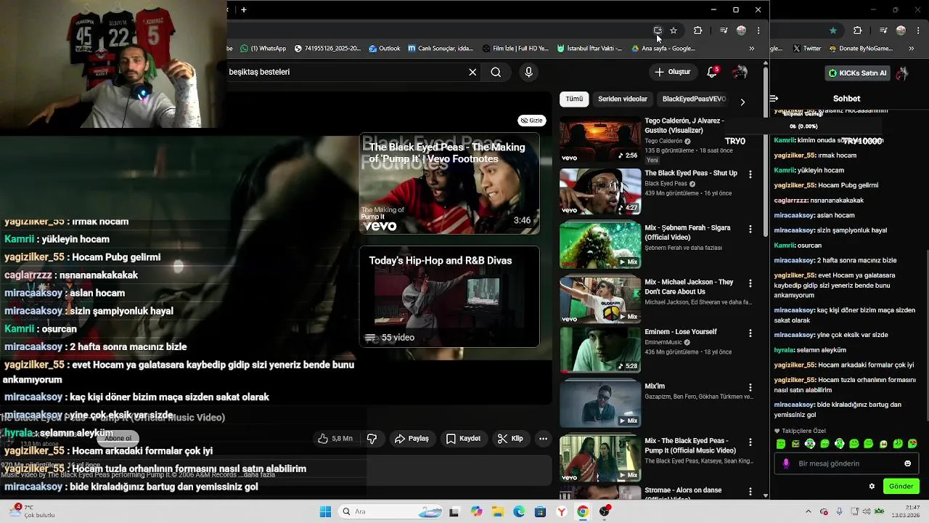Hide end-screen cards with Gizle toggle
929x523 pixels.
pyautogui.click(x=532, y=121)
